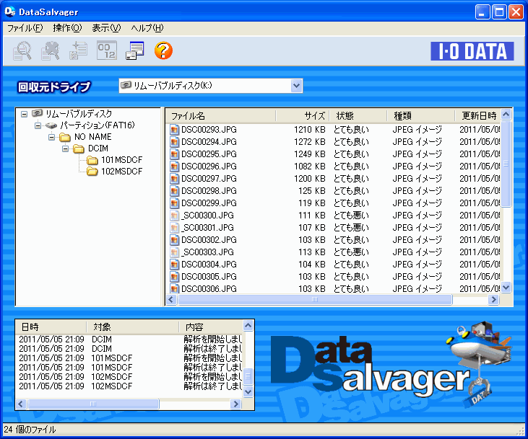
Task: Click the scan/search toolbar icon with magnifier
Action: (22, 50)
